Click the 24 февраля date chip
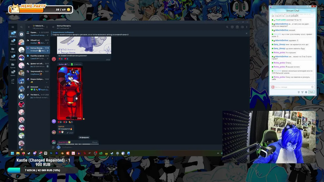Viewport: 324px width, 182px height. [84, 137]
